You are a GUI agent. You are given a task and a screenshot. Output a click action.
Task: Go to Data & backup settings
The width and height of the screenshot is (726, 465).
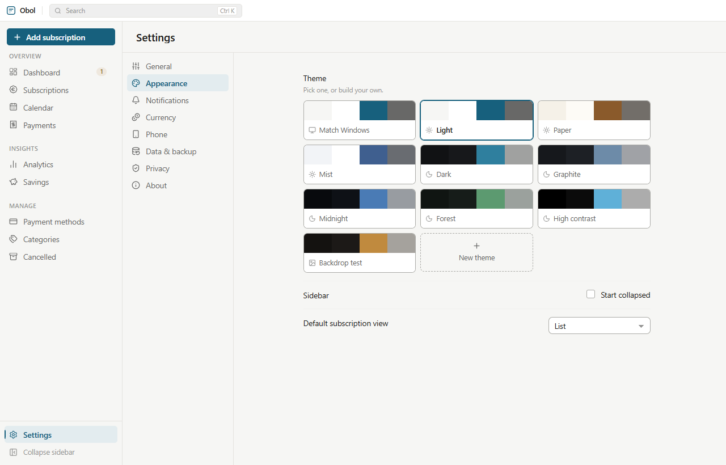178,151
